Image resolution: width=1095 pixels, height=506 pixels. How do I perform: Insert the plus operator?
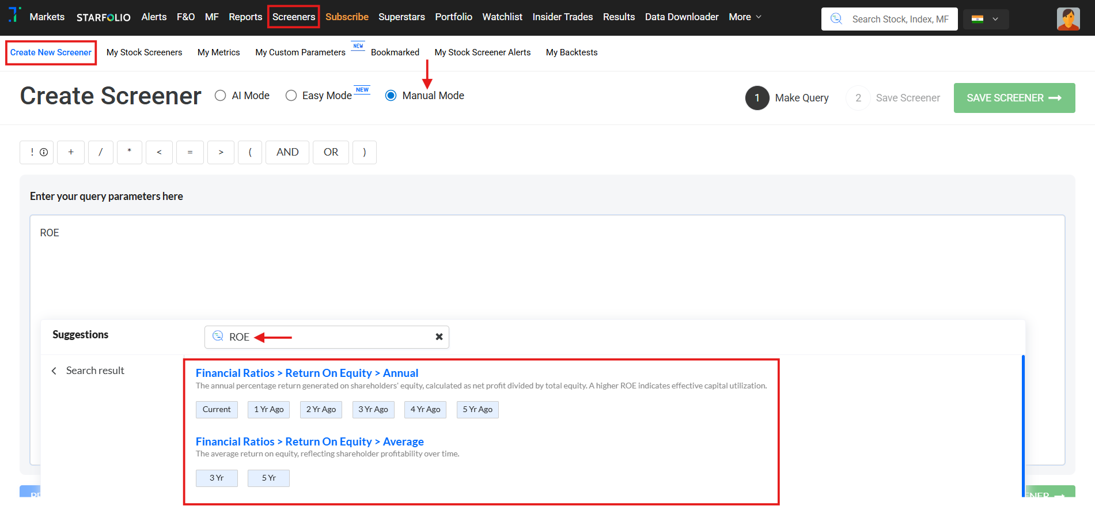coord(71,152)
